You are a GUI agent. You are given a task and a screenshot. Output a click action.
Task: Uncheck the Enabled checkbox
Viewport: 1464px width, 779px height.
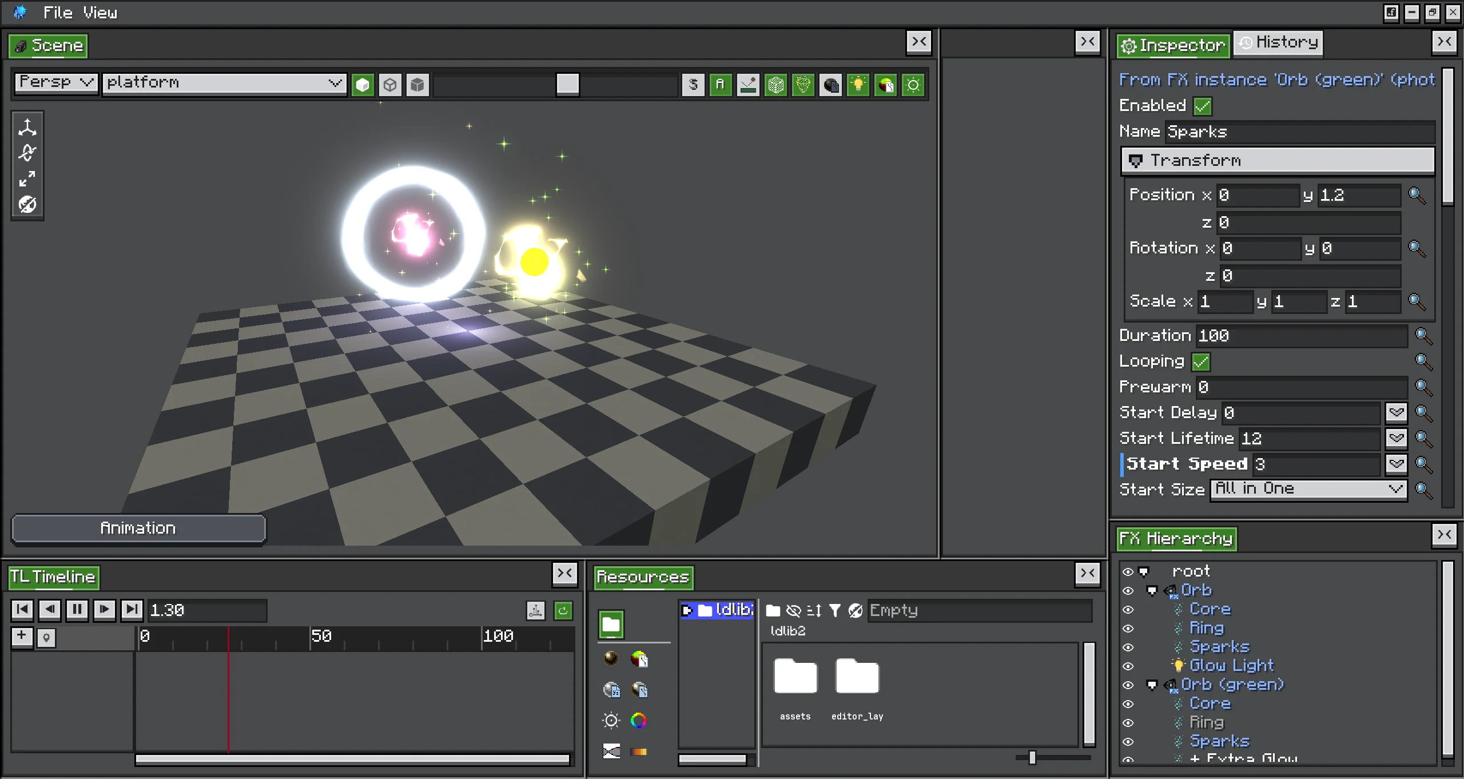[1203, 106]
